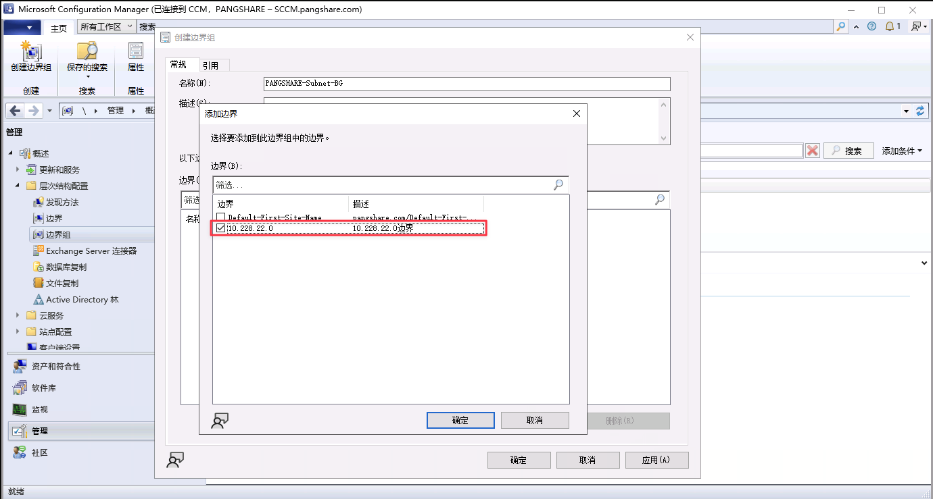
Task: Select 边界 node in navigation tree
Action: [x=54, y=218]
